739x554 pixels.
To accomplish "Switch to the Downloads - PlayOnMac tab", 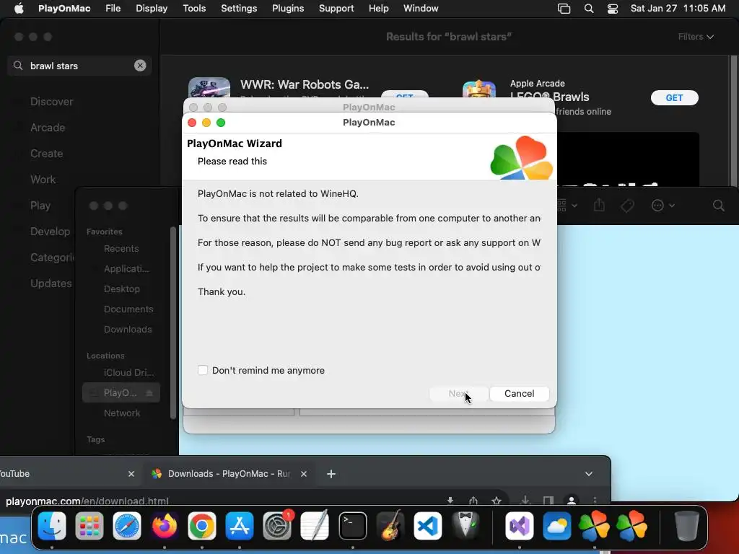I will [x=229, y=474].
